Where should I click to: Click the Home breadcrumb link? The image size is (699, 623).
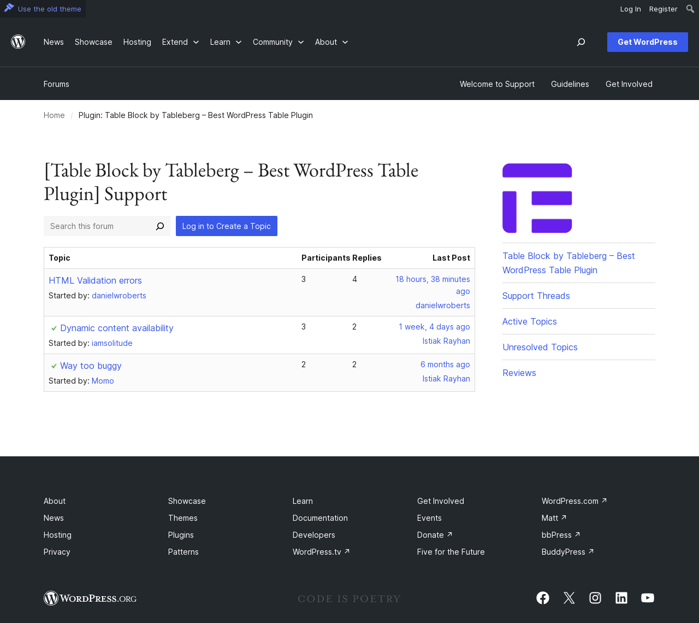(54, 115)
